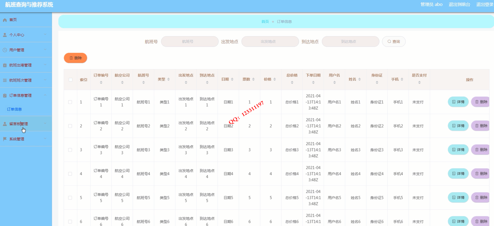
Task: Click the 退出登录 header link
Action: tap(485, 4)
